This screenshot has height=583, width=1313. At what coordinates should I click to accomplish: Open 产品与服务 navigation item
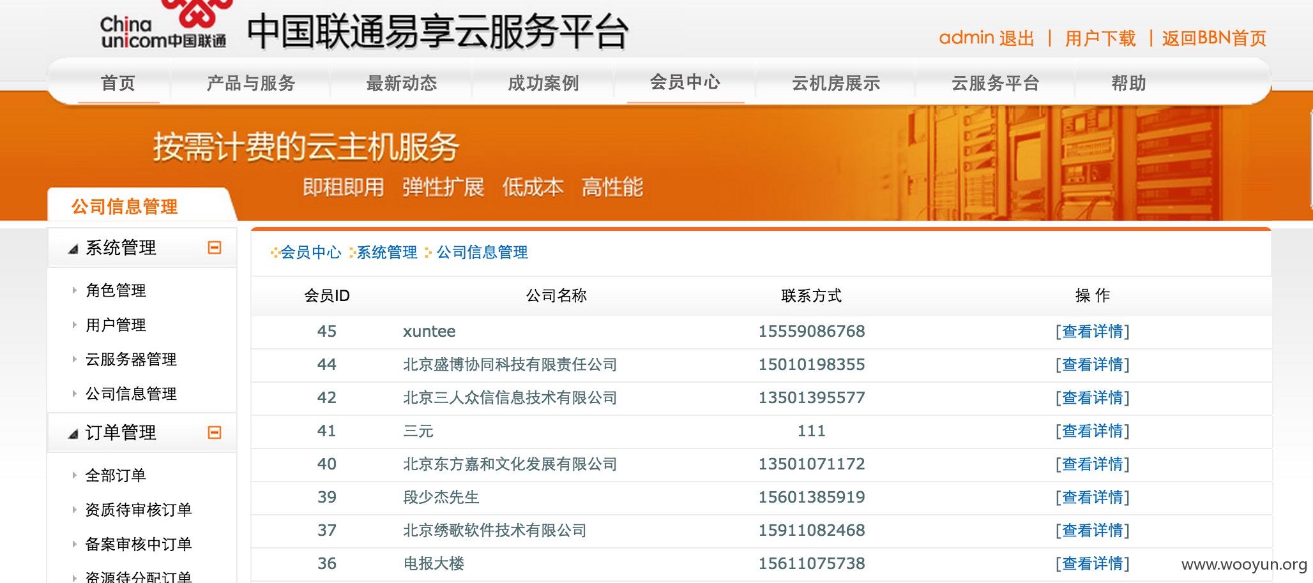(x=251, y=83)
